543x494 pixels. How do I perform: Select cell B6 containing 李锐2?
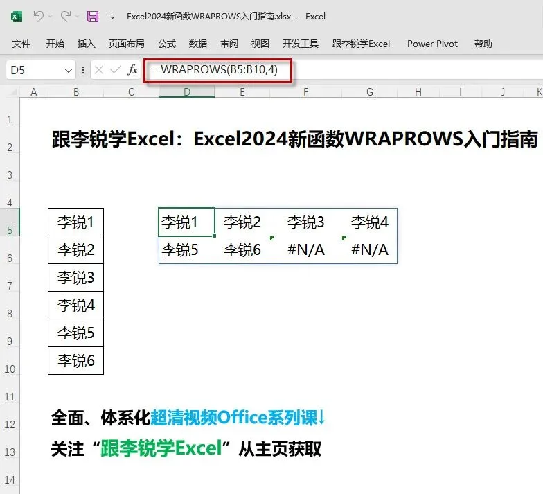[76, 249]
